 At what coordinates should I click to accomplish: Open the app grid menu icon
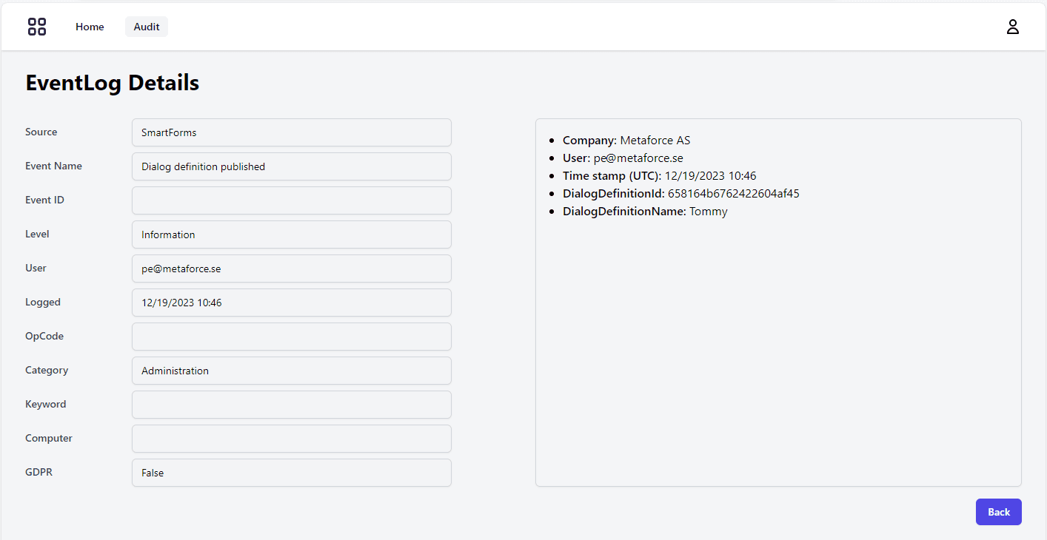click(36, 26)
